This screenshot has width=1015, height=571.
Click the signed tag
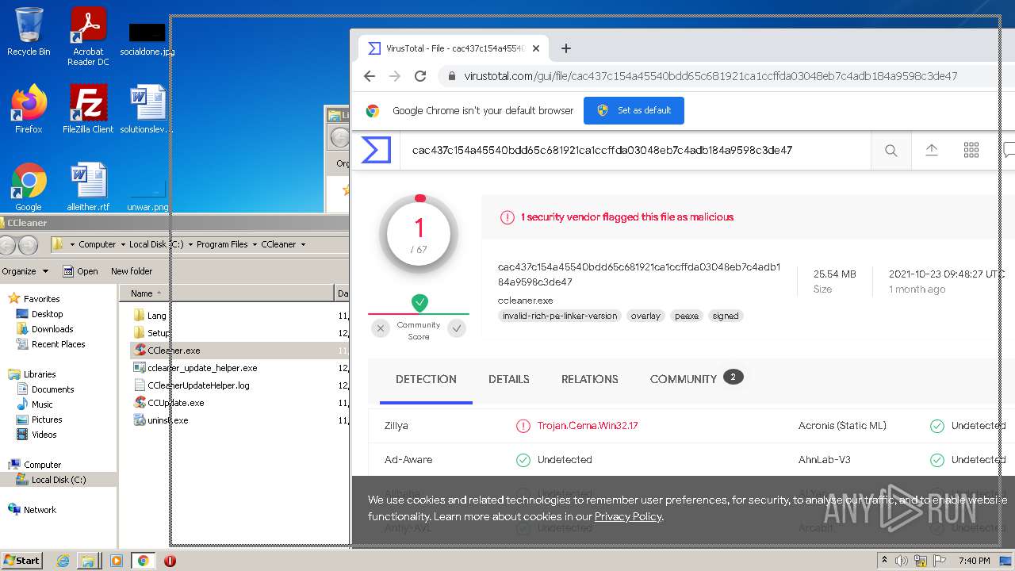click(x=726, y=316)
